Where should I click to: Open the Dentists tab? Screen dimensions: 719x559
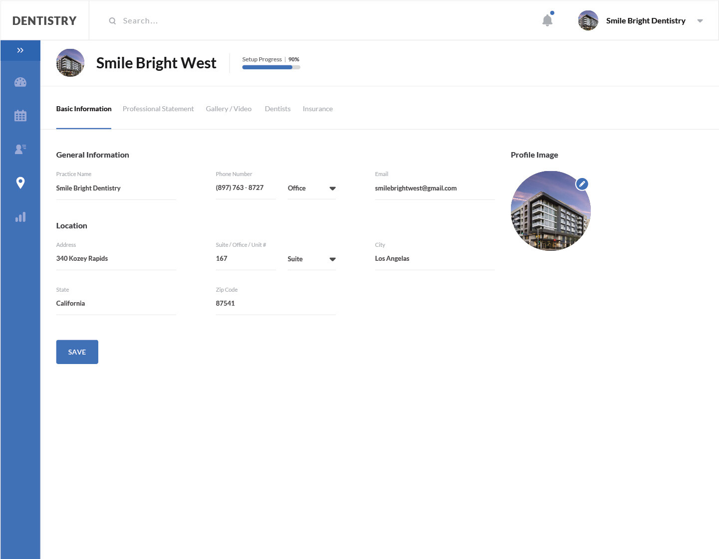[277, 109]
